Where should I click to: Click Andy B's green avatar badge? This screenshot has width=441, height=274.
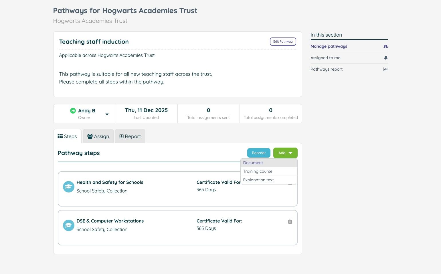(73, 111)
